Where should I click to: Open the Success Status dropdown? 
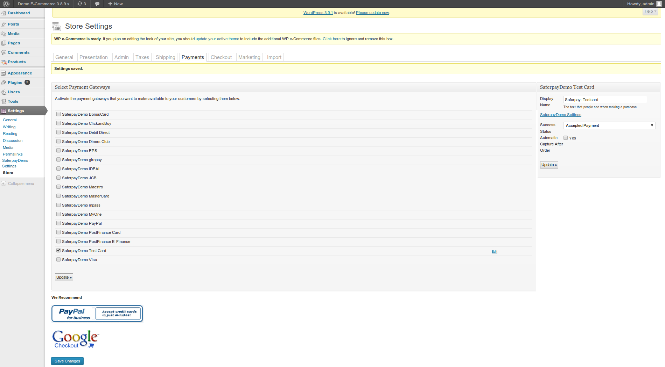click(609, 125)
